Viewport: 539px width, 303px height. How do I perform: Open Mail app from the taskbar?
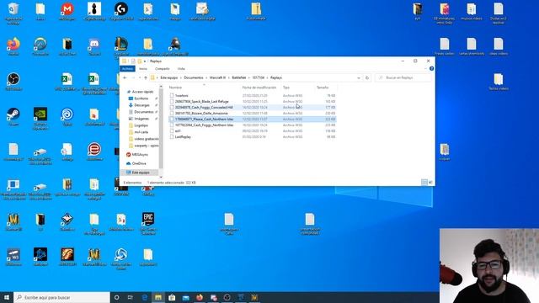click(185, 297)
